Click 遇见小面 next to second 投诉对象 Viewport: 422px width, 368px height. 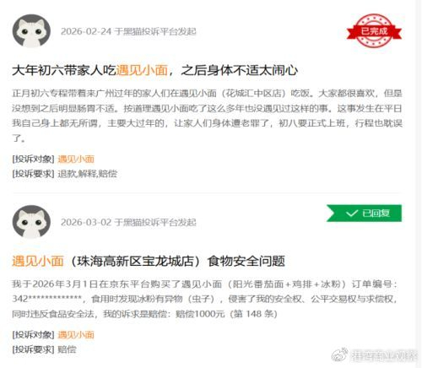[76, 335]
